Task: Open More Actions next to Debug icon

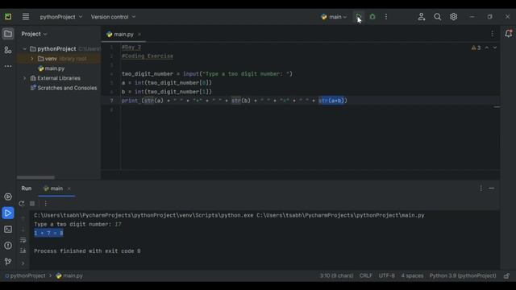Action: coord(386,17)
